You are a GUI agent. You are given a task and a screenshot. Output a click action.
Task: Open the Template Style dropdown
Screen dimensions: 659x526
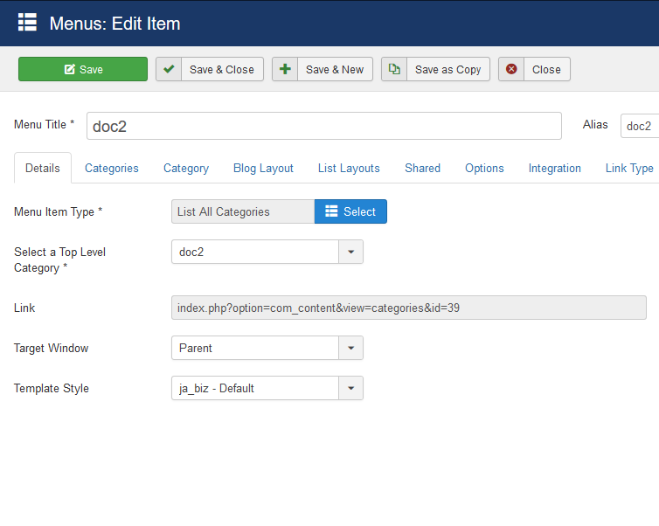pyautogui.click(x=350, y=388)
